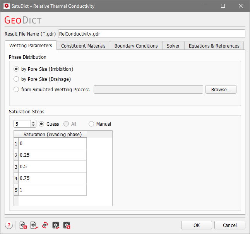The image size is (250, 234).
Task: Switch to the Wetting Parameters tab
Action: 31,46
